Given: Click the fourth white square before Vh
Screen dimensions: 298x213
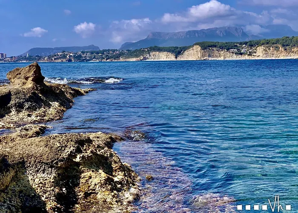Looking at the screenshot, I should point(264,207).
